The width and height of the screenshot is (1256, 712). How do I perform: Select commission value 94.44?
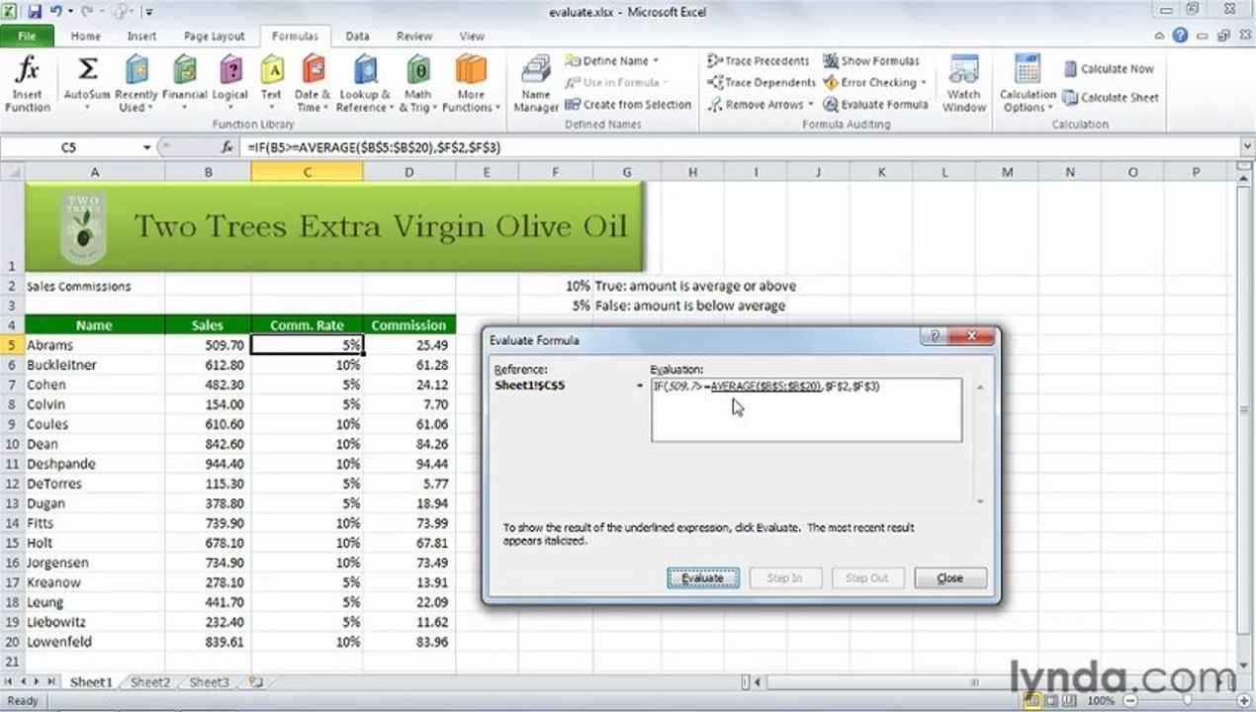point(409,464)
